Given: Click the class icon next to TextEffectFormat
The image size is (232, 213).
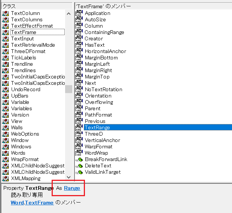Looking at the screenshot, I should click(x=6, y=26).
